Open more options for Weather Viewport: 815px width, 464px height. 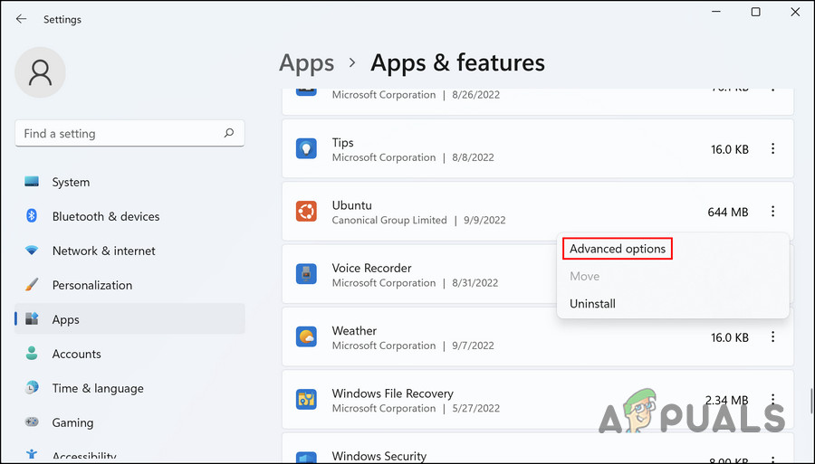tap(772, 337)
